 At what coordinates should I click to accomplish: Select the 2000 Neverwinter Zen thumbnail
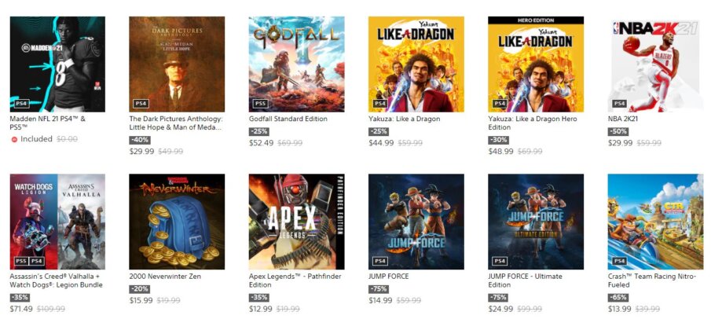[177, 222]
